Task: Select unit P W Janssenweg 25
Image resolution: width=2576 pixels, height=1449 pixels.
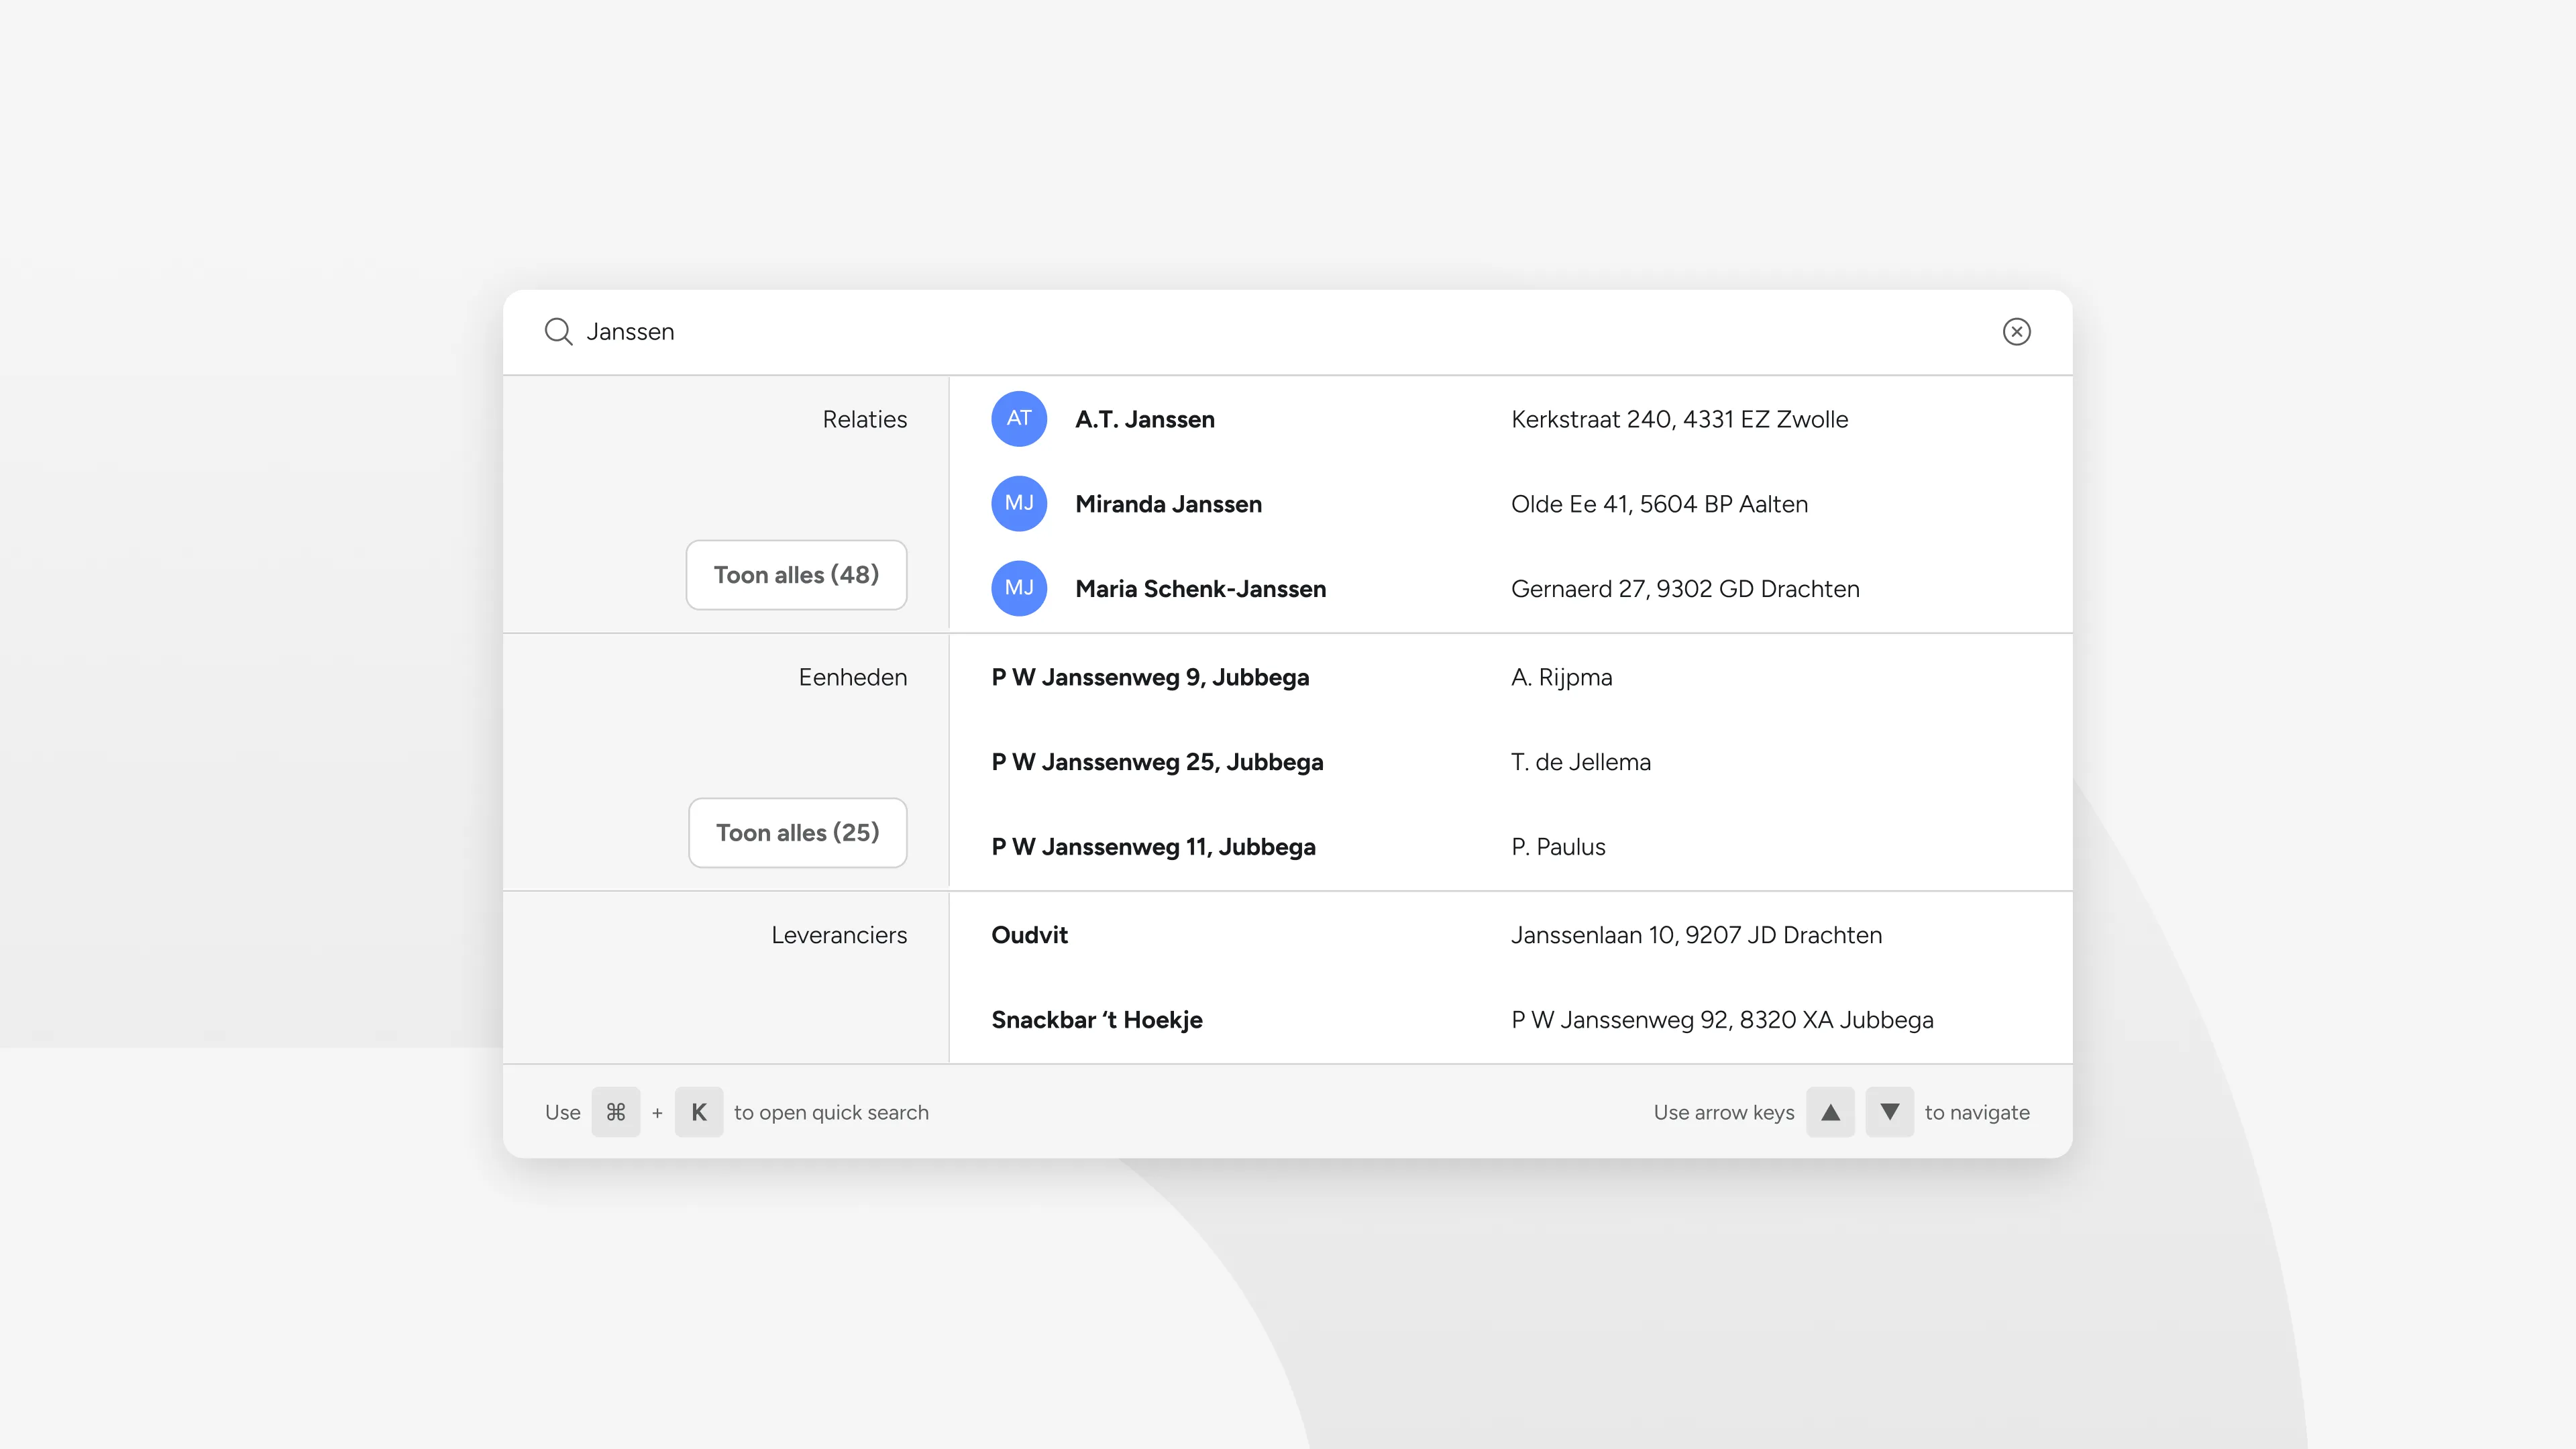Action: [1157, 761]
